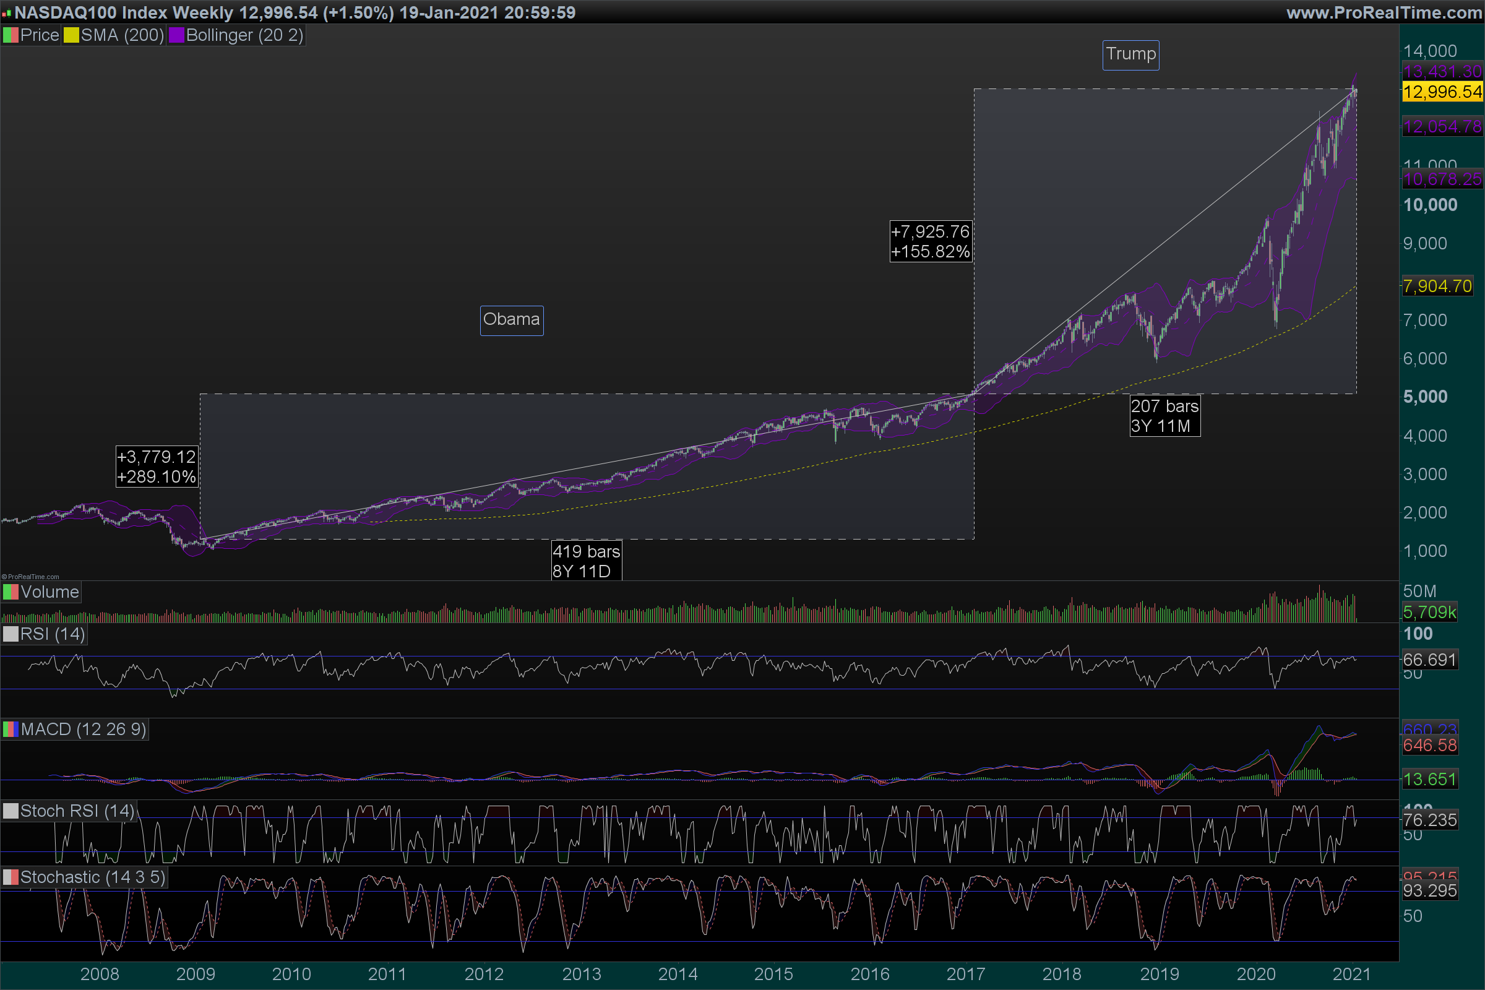Select the Trump text annotation

point(1130,54)
